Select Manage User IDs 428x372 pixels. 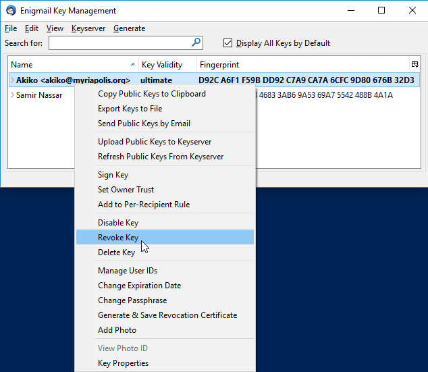tap(165, 271)
